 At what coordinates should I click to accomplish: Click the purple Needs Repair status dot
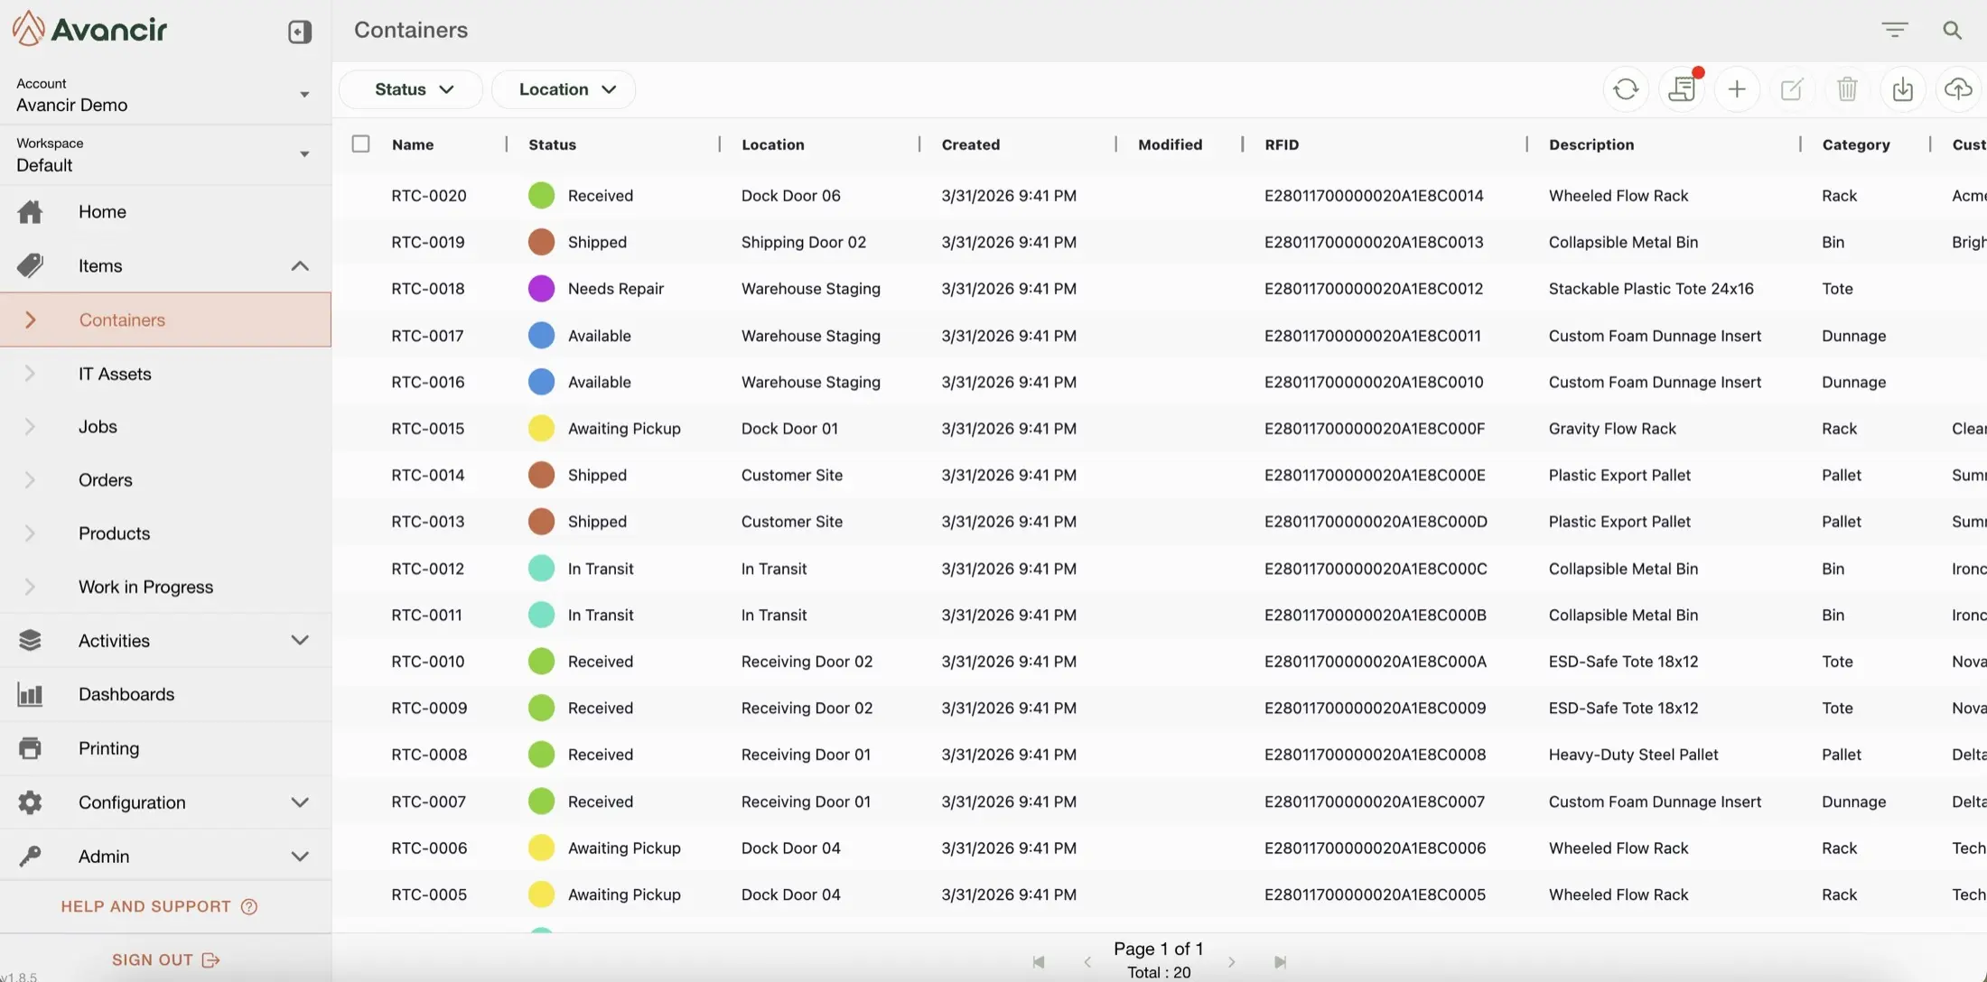pyautogui.click(x=541, y=289)
